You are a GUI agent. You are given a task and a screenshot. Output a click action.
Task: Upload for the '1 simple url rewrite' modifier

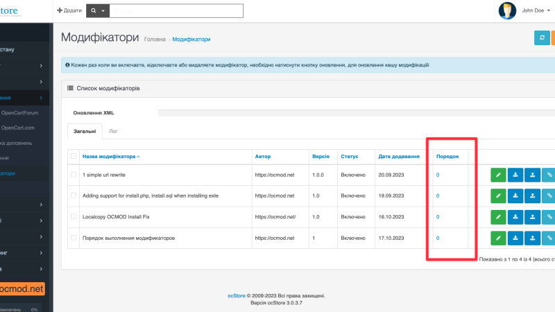[x=532, y=175]
